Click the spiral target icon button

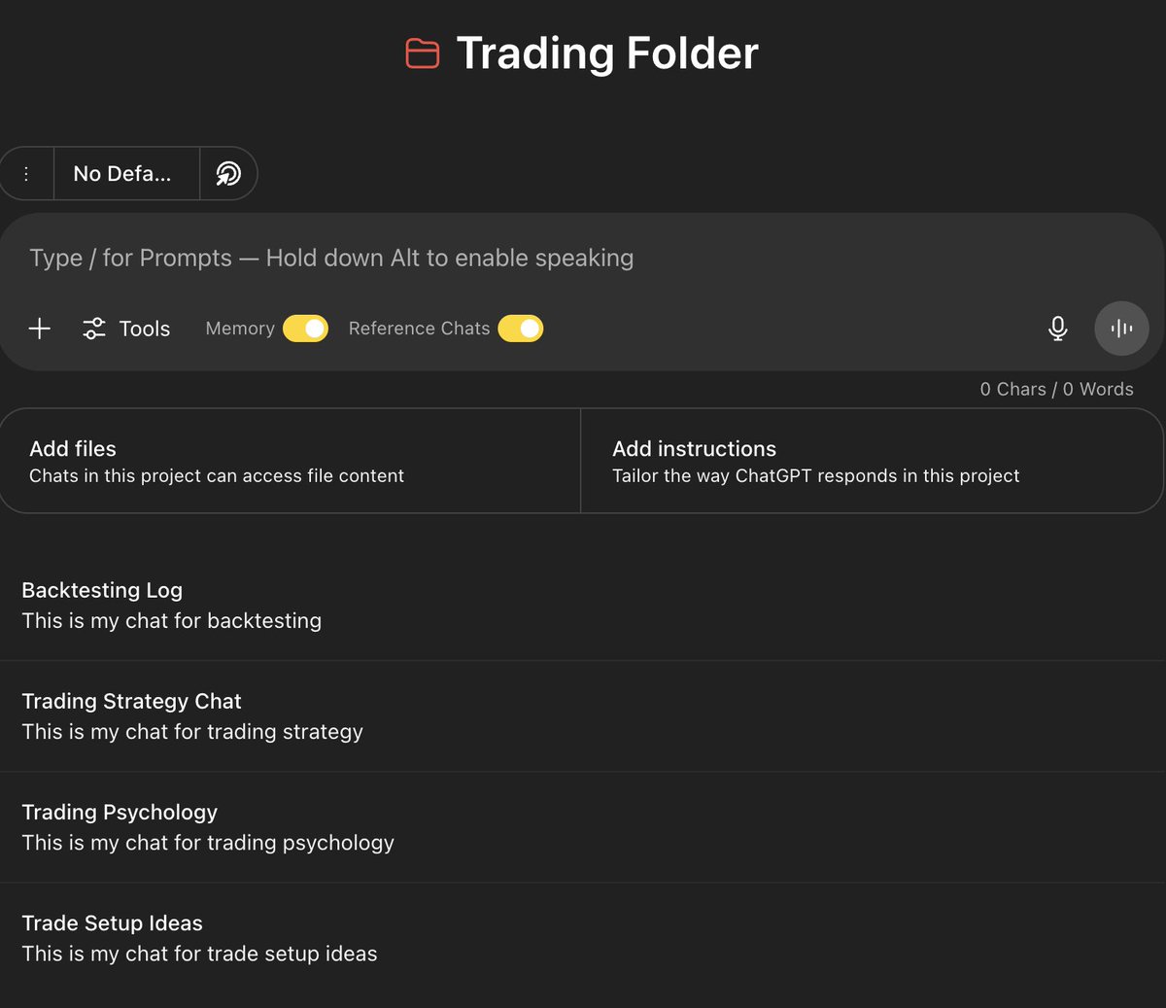click(x=228, y=174)
